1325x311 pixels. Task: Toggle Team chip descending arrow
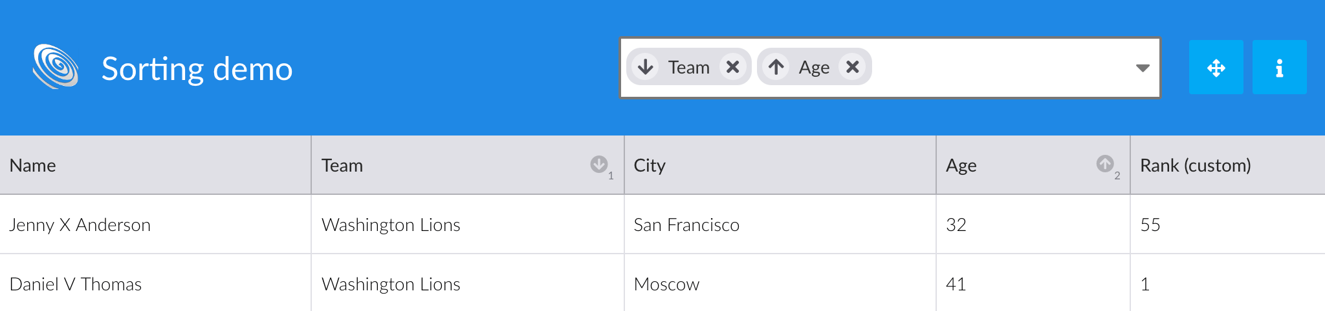tap(646, 67)
